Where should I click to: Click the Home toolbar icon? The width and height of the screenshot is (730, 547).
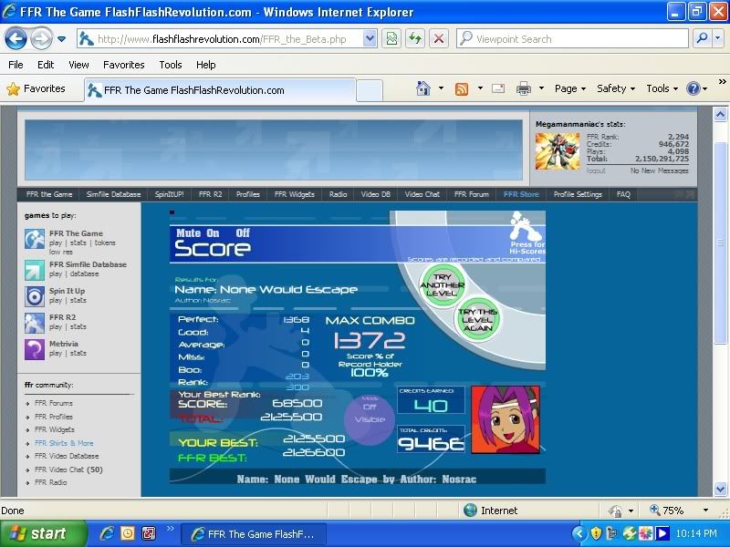(423, 88)
